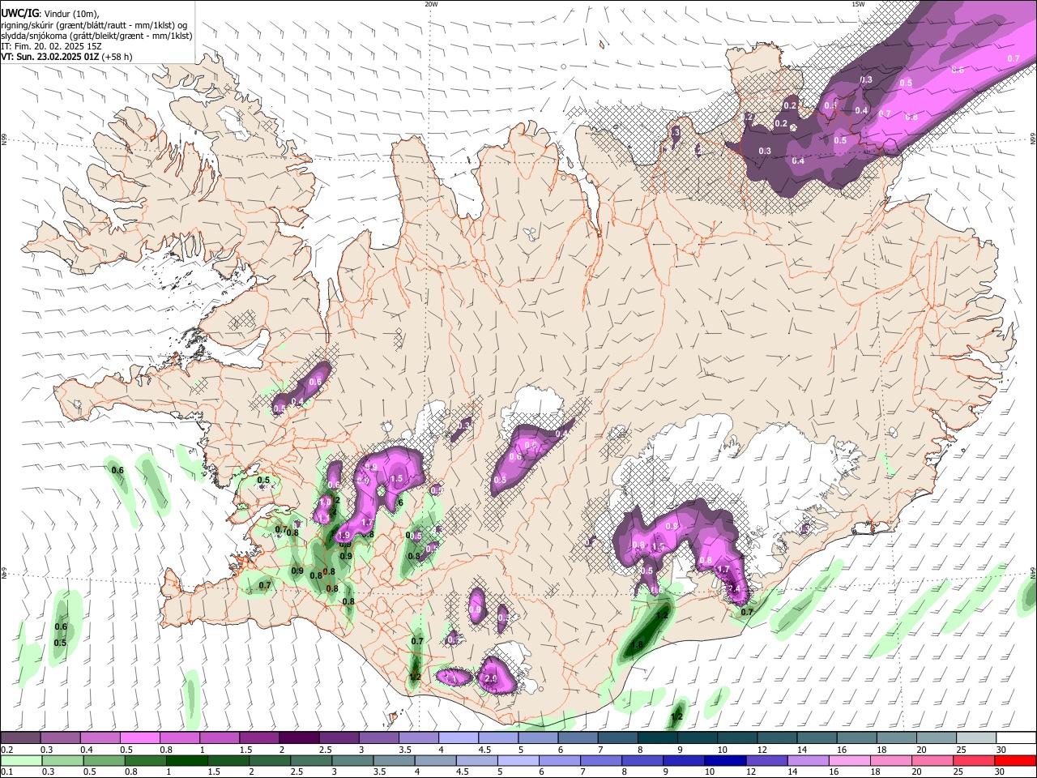This screenshot has width=1037, height=778.
Task: Click the light pink rain swatch between 16 and 18
Action: [849, 760]
